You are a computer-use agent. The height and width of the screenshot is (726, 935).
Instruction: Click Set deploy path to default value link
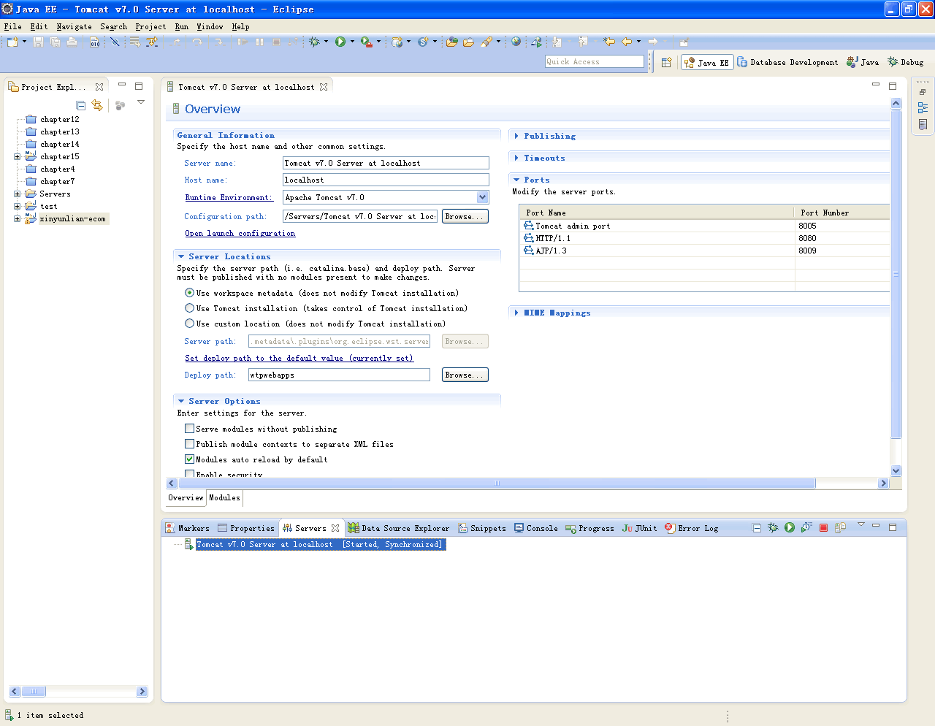click(299, 358)
